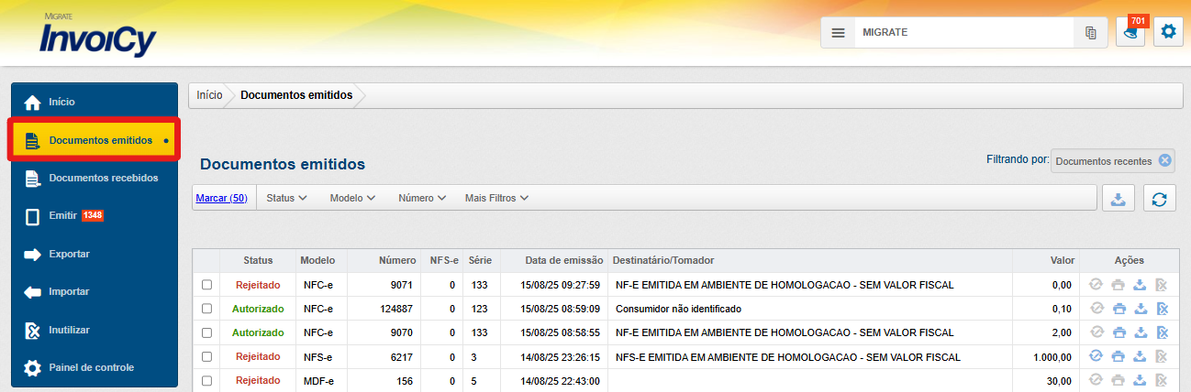Cancel the authorized NFC-e 9070 document
Screen dimensions: 1191x392
point(1162,332)
